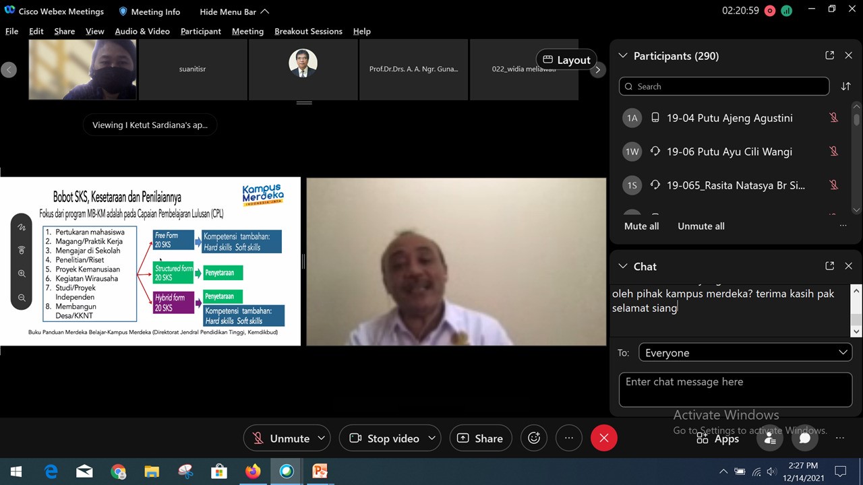The width and height of the screenshot is (863, 485).
Task: Collapse the Chat panel section
Action: (622, 267)
